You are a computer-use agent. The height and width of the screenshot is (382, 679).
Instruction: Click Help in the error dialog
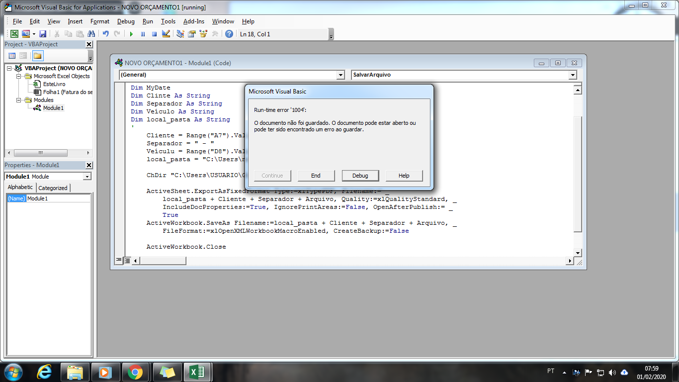pyautogui.click(x=404, y=176)
